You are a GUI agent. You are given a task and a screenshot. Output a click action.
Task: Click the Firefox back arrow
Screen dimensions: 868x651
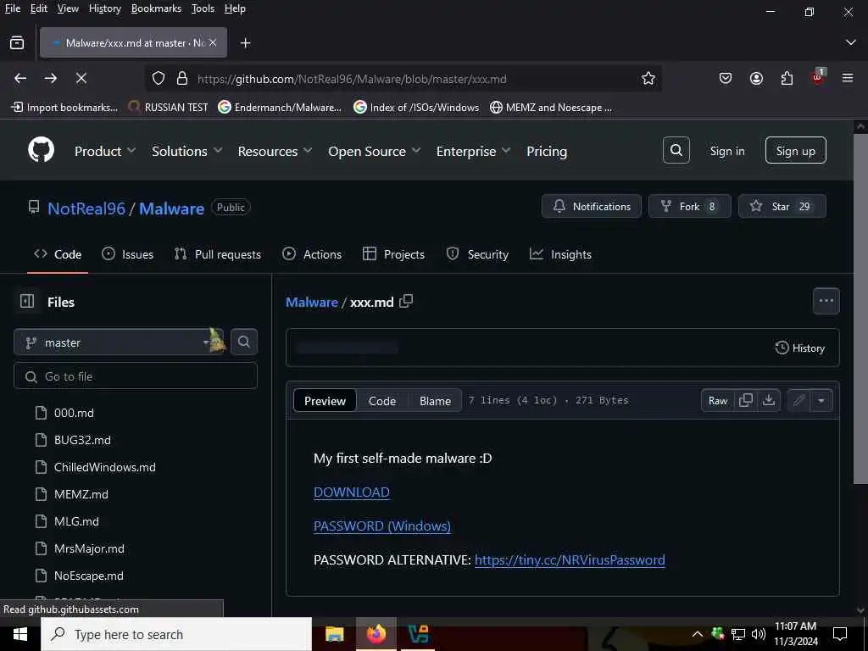[20, 79]
